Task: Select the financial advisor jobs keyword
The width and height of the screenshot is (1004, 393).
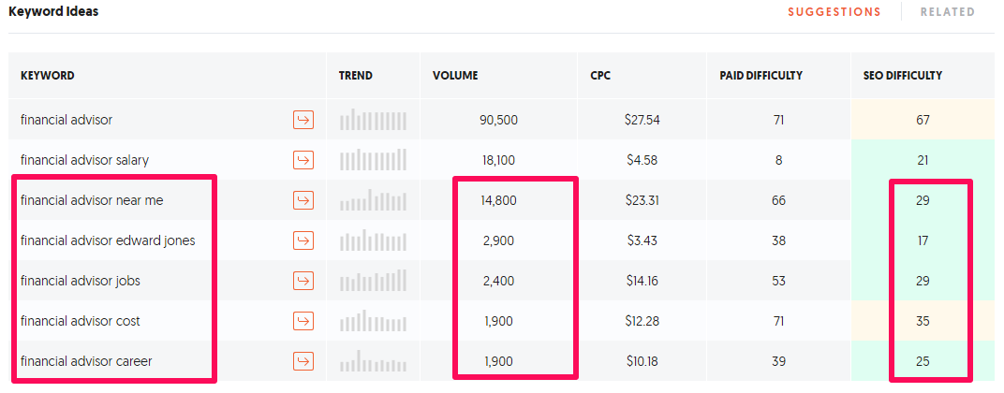Action: [80, 281]
